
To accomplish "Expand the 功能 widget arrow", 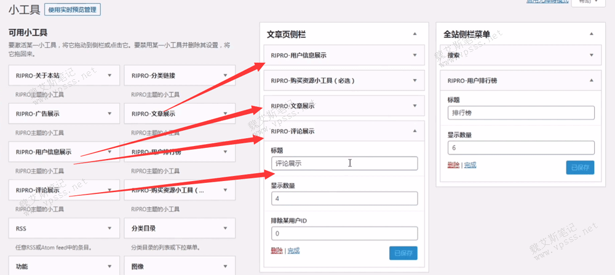I will [109, 266].
